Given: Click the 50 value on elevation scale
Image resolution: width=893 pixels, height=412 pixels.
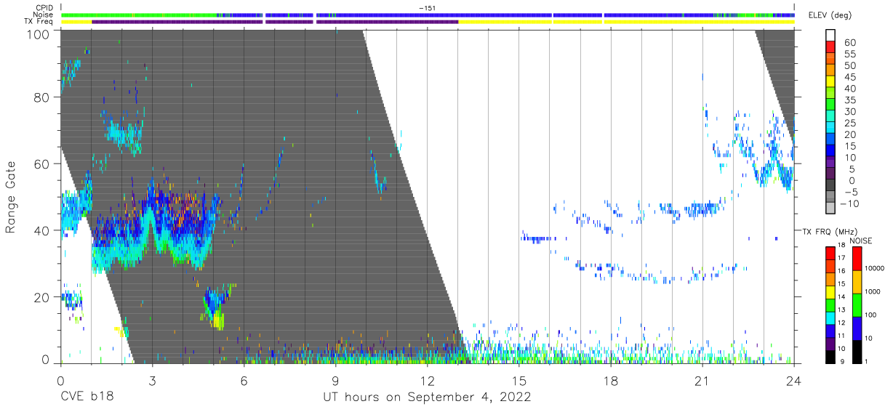Looking at the screenshot, I should click(850, 65).
